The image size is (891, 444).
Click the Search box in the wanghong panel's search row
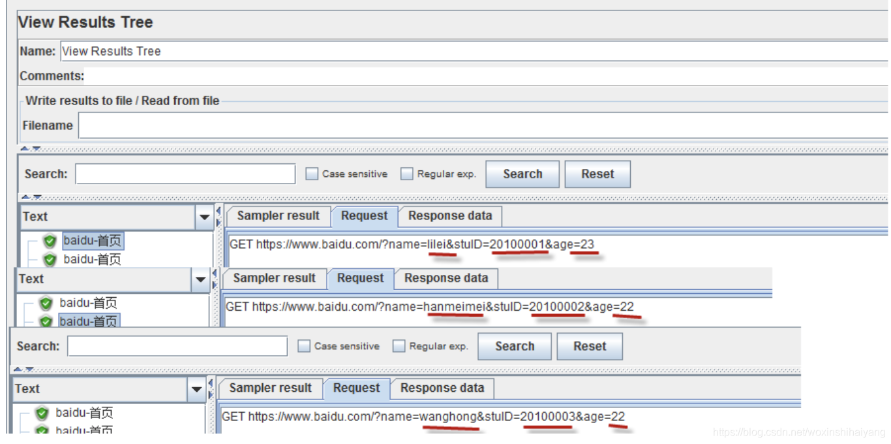click(177, 346)
